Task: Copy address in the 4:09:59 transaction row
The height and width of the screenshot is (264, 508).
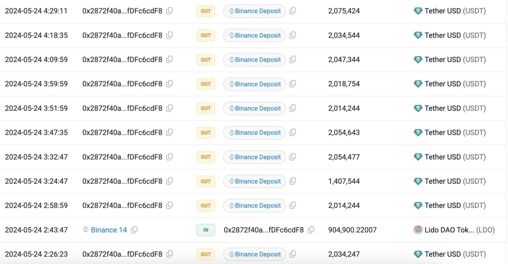Action: (170, 59)
